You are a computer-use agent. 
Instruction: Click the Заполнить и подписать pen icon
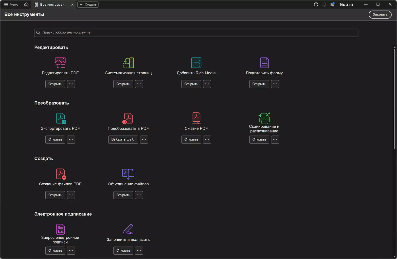click(128, 229)
